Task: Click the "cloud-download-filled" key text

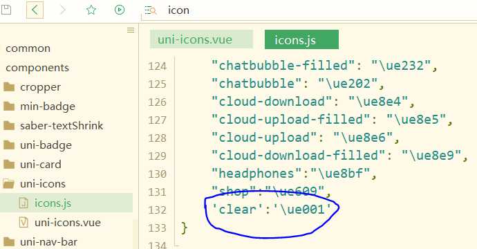Action: click(299, 156)
